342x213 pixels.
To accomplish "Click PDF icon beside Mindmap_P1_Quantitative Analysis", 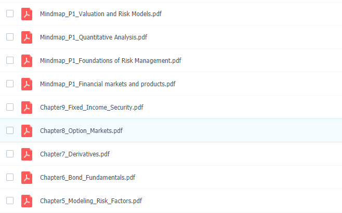I will point(27,37).
